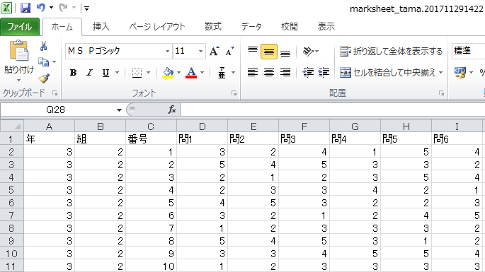This screenshot has height=272, width=485.
Task: Open Customize Quick Access Toolbar dropdown
Action: 87,8
